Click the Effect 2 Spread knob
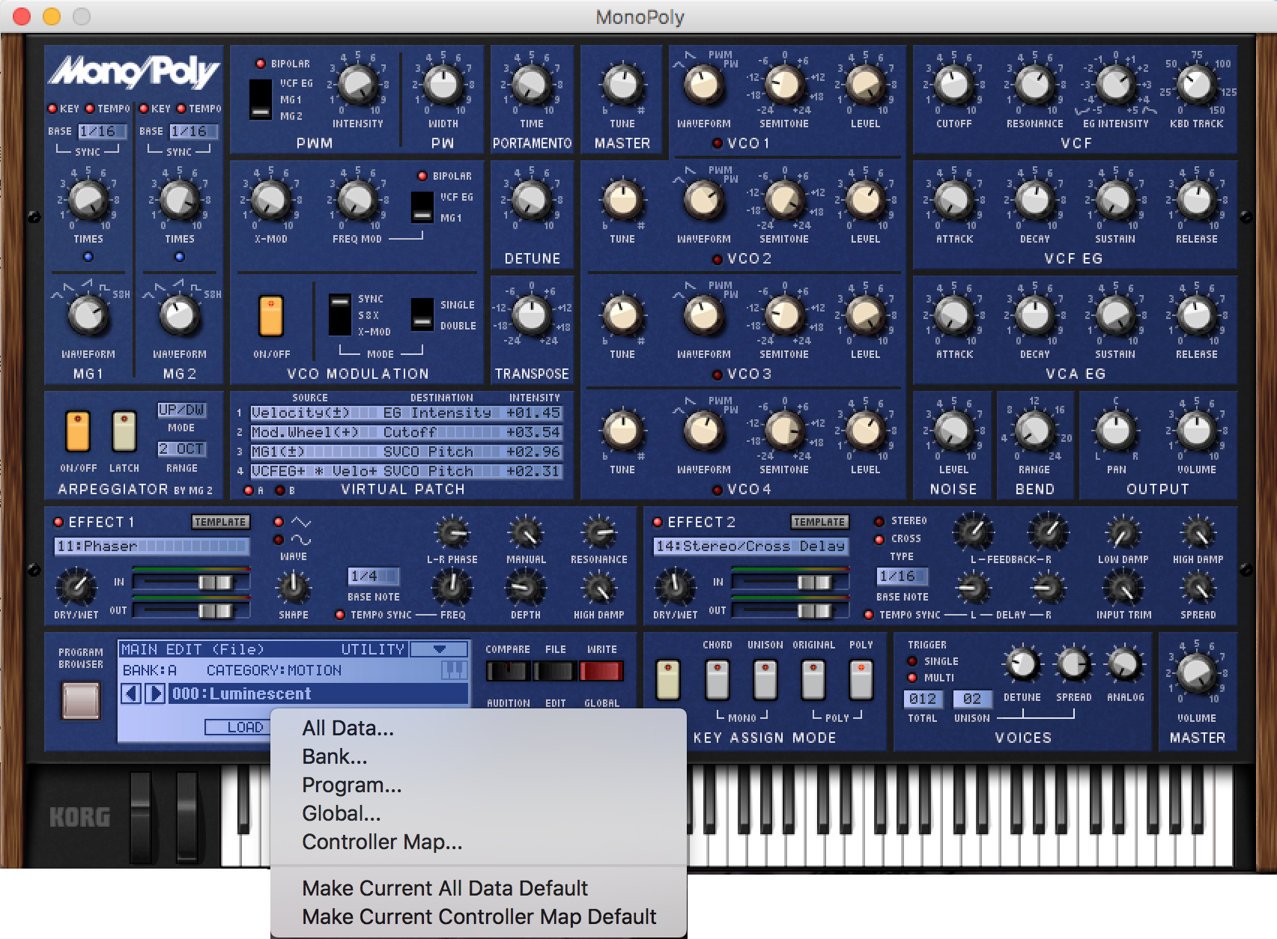Screen dimensions: 1277x939 [1198, 588]
